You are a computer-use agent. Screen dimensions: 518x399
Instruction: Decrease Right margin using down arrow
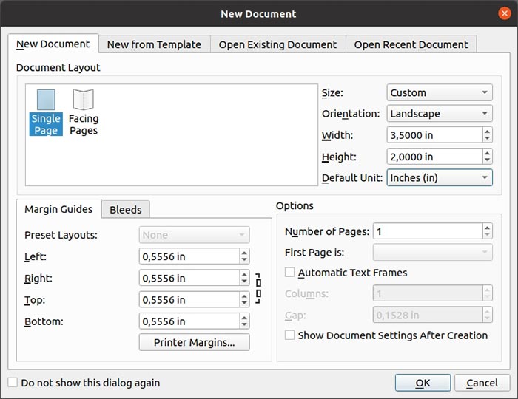[x=244, y=282]
